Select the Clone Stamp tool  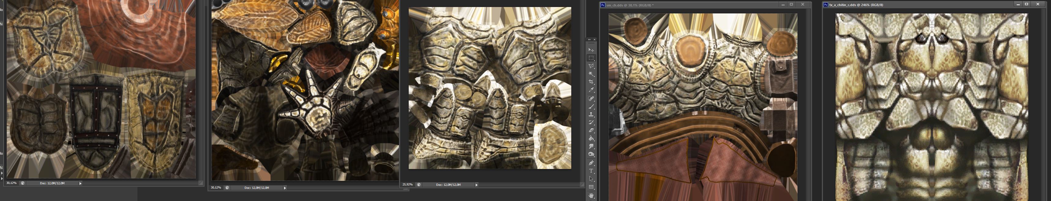pos(591,114)
